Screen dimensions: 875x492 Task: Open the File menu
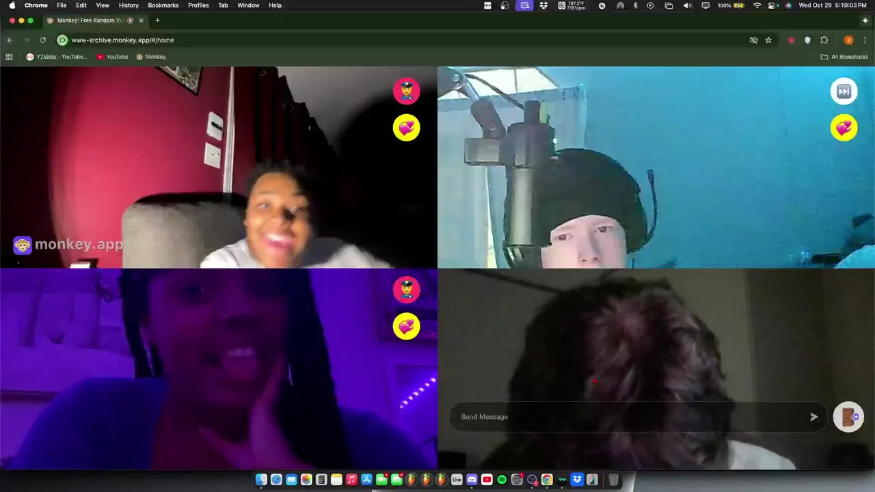pos(62,5)
